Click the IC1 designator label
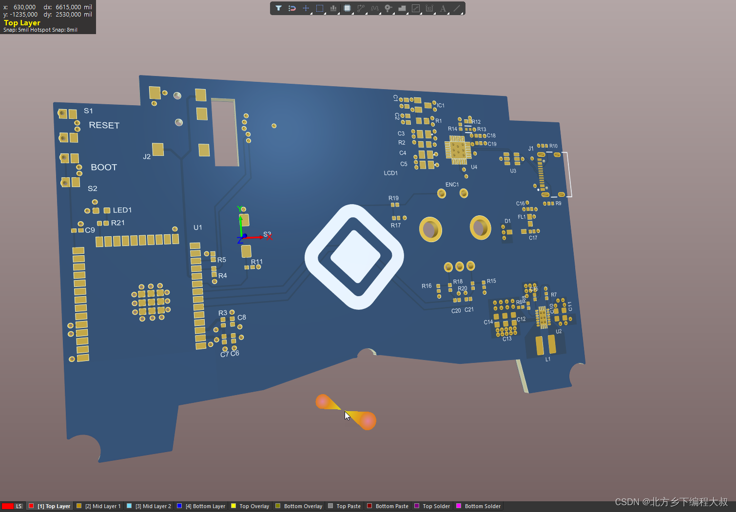The image size is (736, 512). 441,105
